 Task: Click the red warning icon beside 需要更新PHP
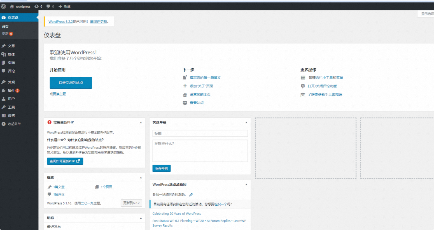pos(50,122)
